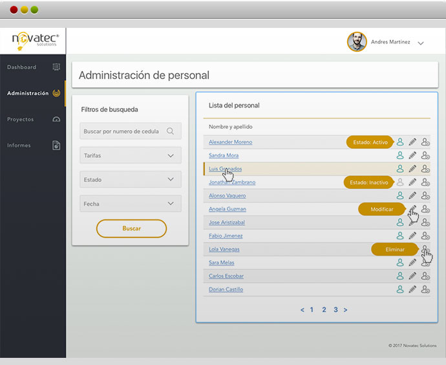Edit Fabio Jimenez with the pencil icon
446x365 pixels.
[x=412, y=236]
